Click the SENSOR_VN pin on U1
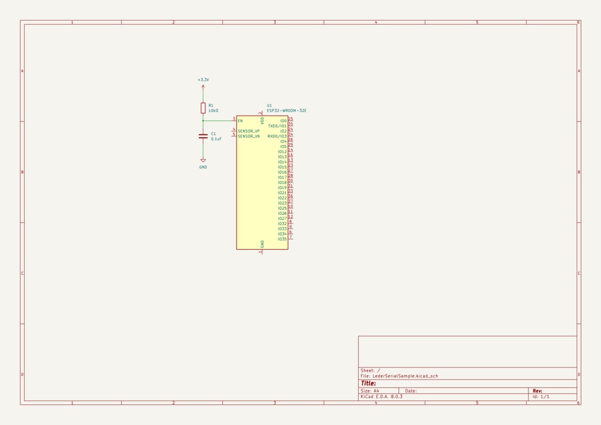 tap(247, 136)
